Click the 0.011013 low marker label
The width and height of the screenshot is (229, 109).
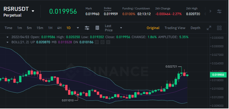coord(68,100)
